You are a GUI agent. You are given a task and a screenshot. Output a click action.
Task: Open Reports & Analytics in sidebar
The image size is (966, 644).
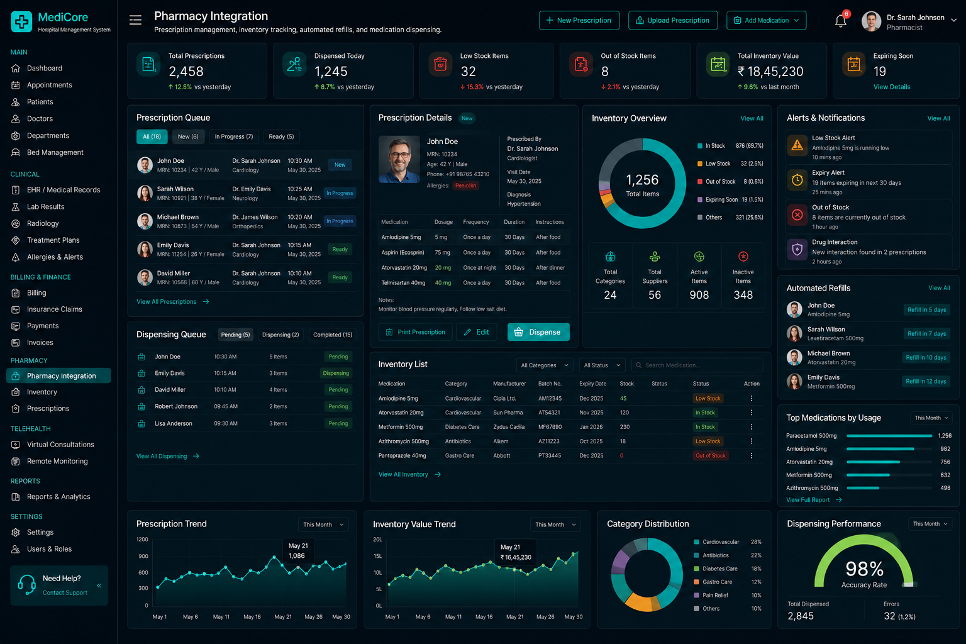(x=58, y=497)
